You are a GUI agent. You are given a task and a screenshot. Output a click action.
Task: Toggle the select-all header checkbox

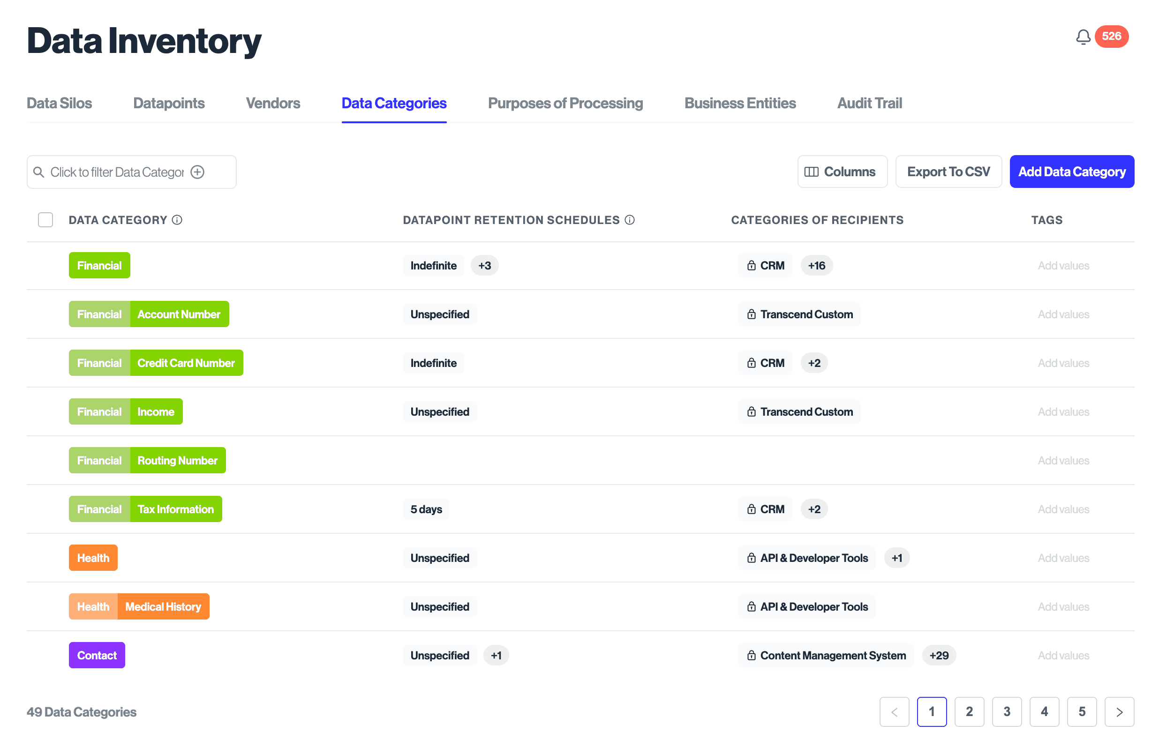[45, 220]
